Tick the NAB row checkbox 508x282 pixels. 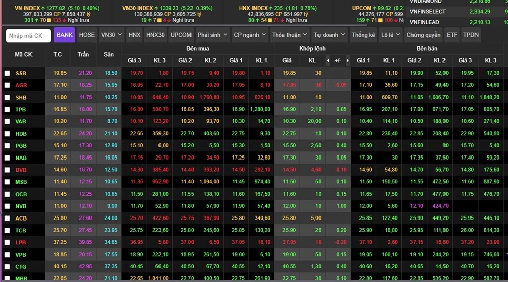point(7,158)
